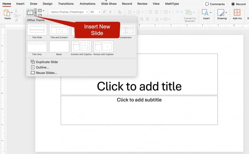249x154 pixels.
Task: Open the MathType tab
Action: point(172,4)
